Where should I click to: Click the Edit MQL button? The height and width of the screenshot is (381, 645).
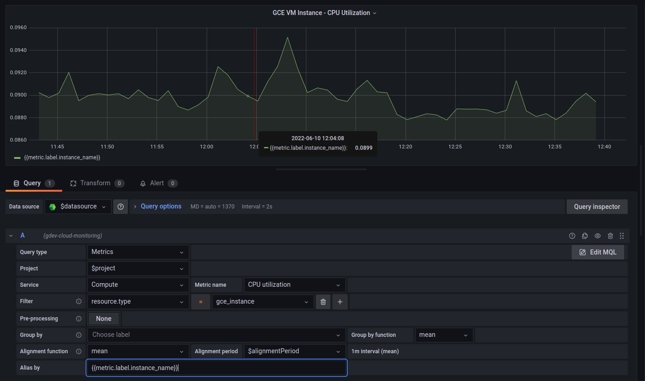point(598,252)
